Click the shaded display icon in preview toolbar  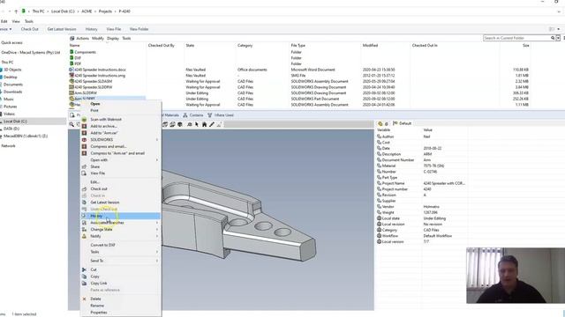180,124
